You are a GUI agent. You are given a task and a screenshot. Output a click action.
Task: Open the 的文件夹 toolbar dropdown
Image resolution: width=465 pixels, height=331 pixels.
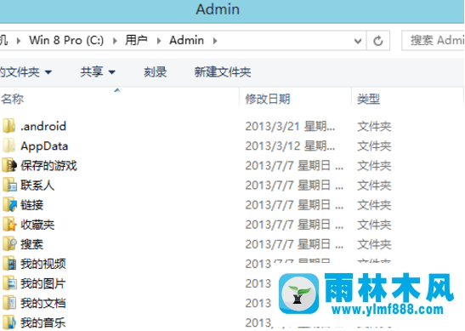coord(26,71)
